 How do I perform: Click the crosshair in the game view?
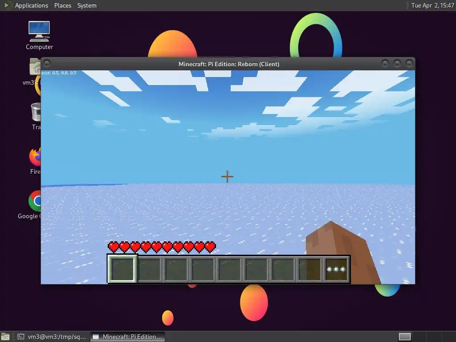tap(227, 176)
